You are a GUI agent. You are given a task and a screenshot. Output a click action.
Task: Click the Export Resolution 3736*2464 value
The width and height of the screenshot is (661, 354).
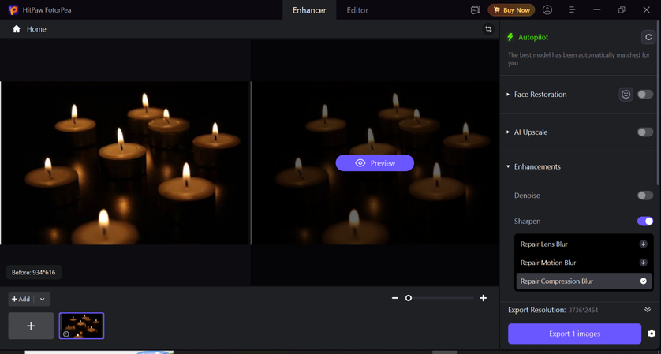[583, 310]
